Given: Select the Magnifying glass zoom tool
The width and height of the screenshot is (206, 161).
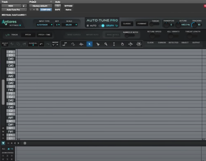Looking at the screenshot, I should (x=106, y=44).
